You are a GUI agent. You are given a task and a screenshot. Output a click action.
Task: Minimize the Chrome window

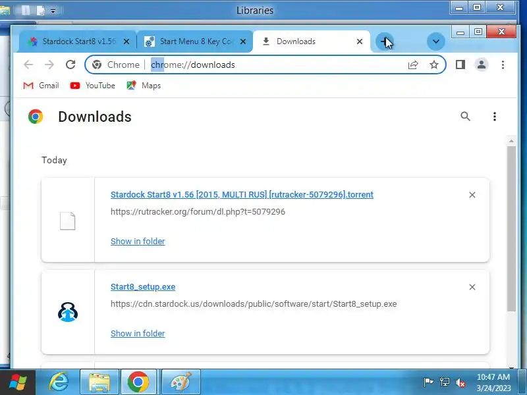[460, 32]
